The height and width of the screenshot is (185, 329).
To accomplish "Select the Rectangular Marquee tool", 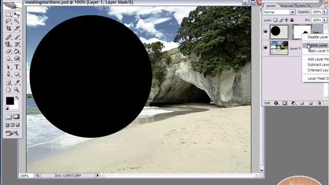I will click(x=8, y=14).
